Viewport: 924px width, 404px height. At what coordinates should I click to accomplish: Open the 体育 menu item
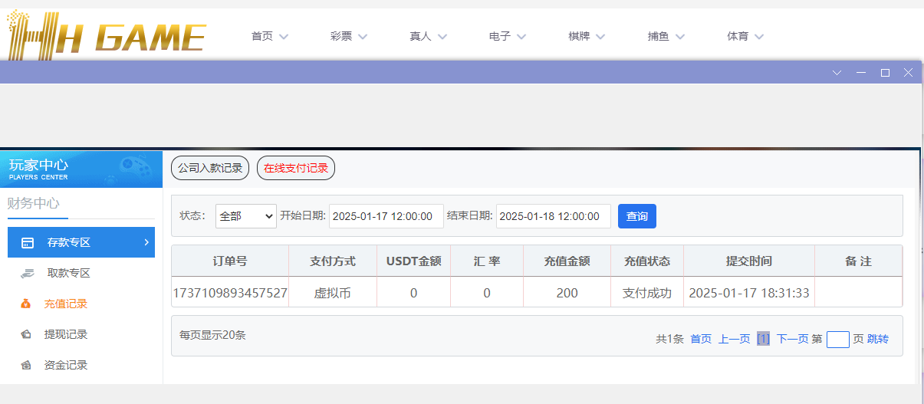(745, 36)
